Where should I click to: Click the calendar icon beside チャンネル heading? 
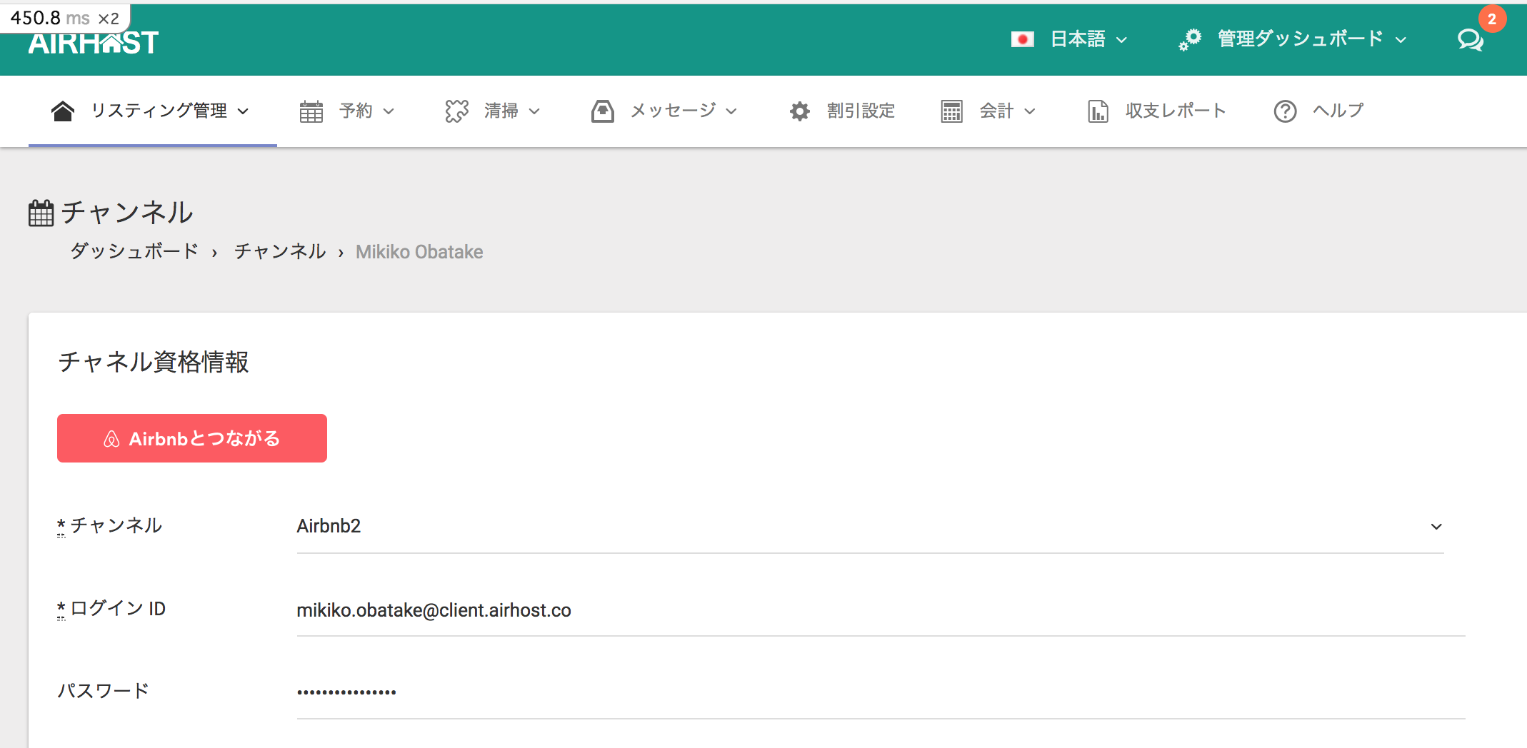point(41,213)
